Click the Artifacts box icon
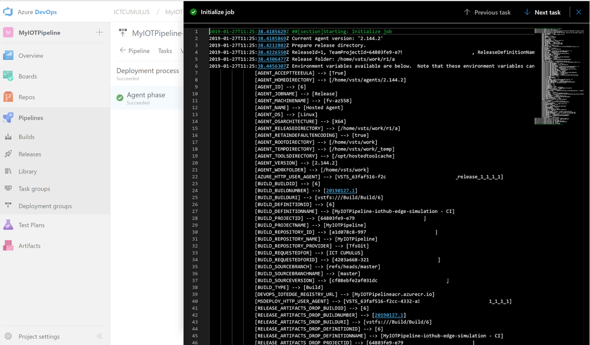 [8, 245]
